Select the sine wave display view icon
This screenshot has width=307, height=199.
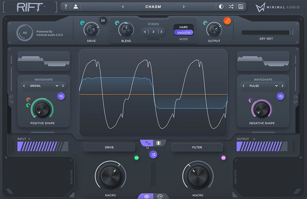click(147, 143)
